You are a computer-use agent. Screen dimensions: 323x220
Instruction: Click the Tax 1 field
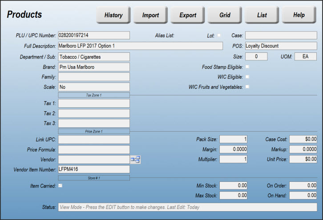[x=94, y=103]
